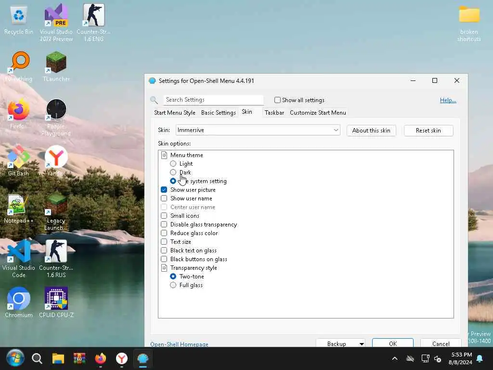Click the Search Settings input field
Image resolution: width=493 pixels, height=370 pixels.
pos(213,100)
